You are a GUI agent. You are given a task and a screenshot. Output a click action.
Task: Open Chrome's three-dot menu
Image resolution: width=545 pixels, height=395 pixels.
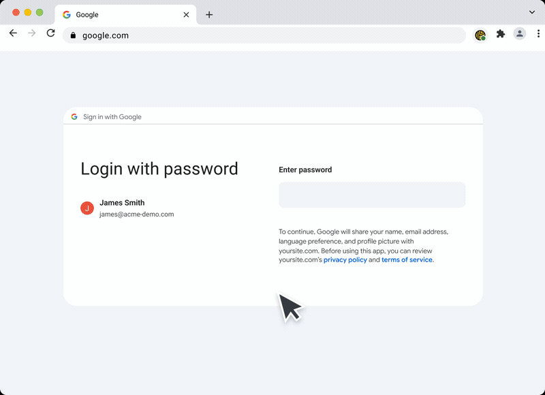pyautogui.click(x=538, y=34)
